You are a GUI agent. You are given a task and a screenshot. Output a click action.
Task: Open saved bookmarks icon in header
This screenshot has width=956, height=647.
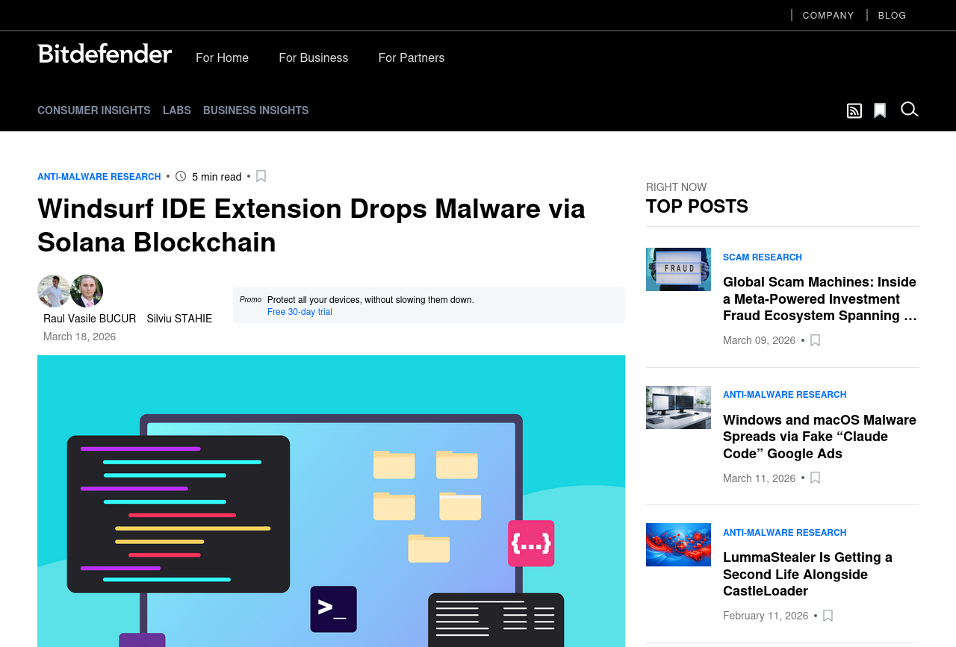coord(880,110)
